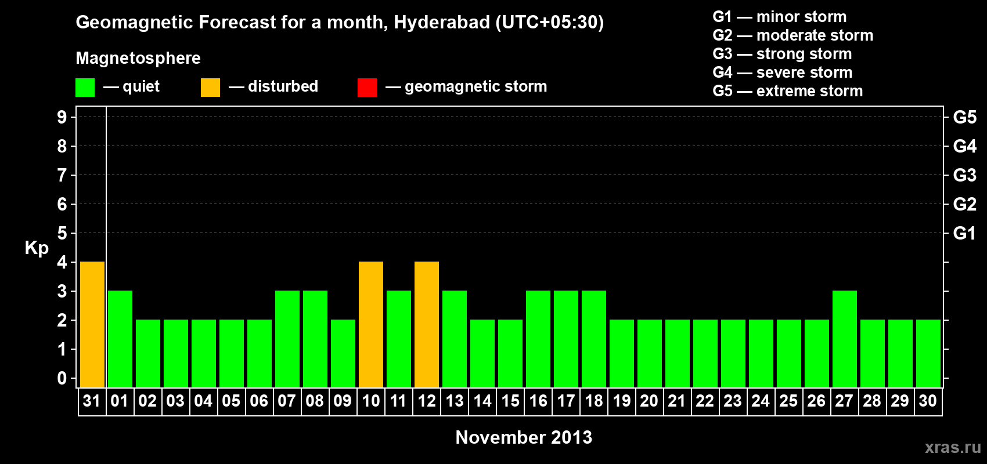Click the Geomagnetic Forecast title
Viewport: 987px width, 464px height.
tap(340, 23)
